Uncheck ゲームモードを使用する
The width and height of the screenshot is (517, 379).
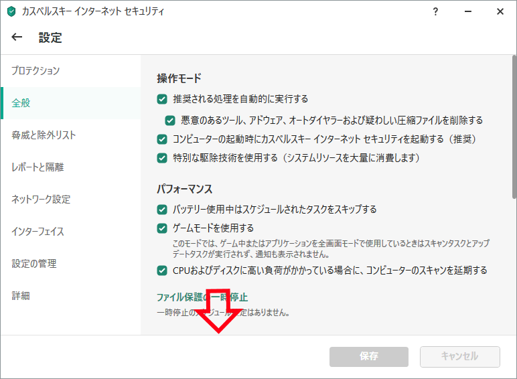pos(162,228)
